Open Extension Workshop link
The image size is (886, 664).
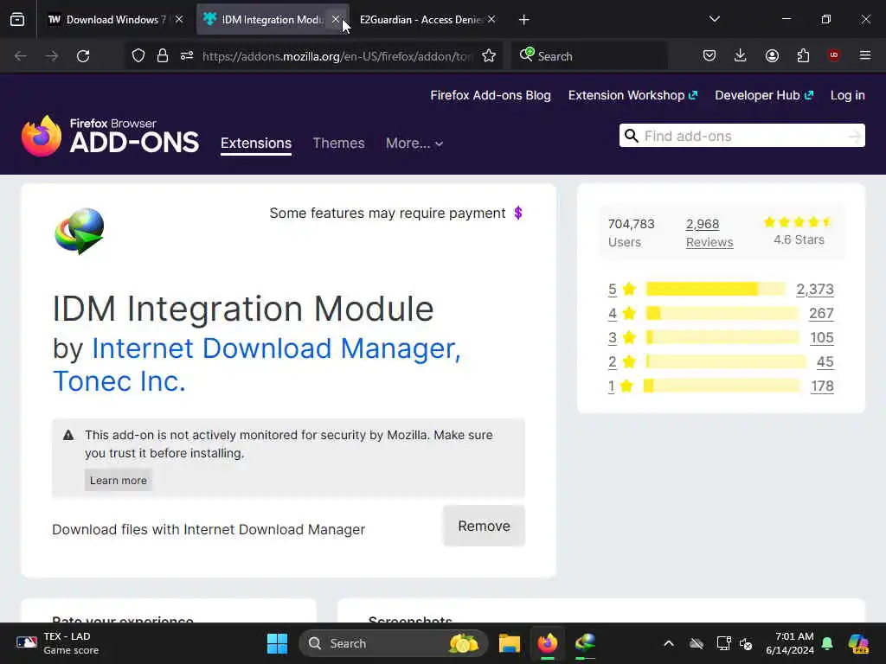point(632,95)
